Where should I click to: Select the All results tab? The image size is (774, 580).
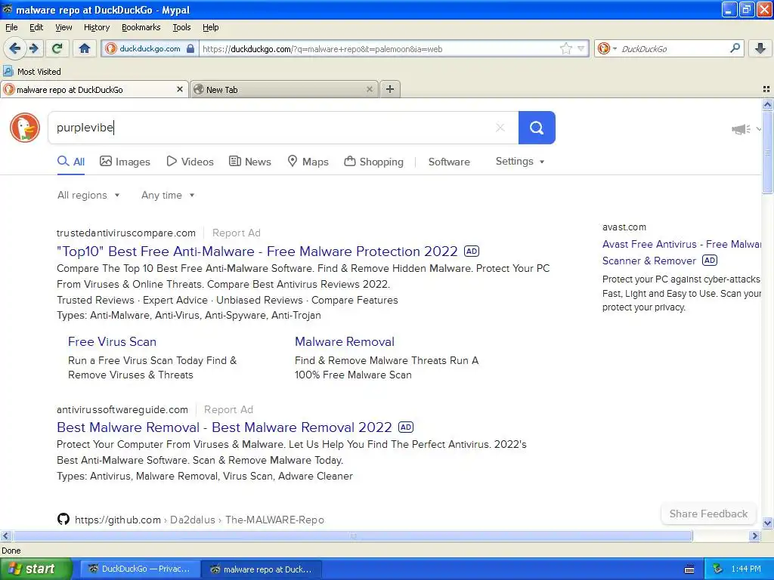pos(71,162)
